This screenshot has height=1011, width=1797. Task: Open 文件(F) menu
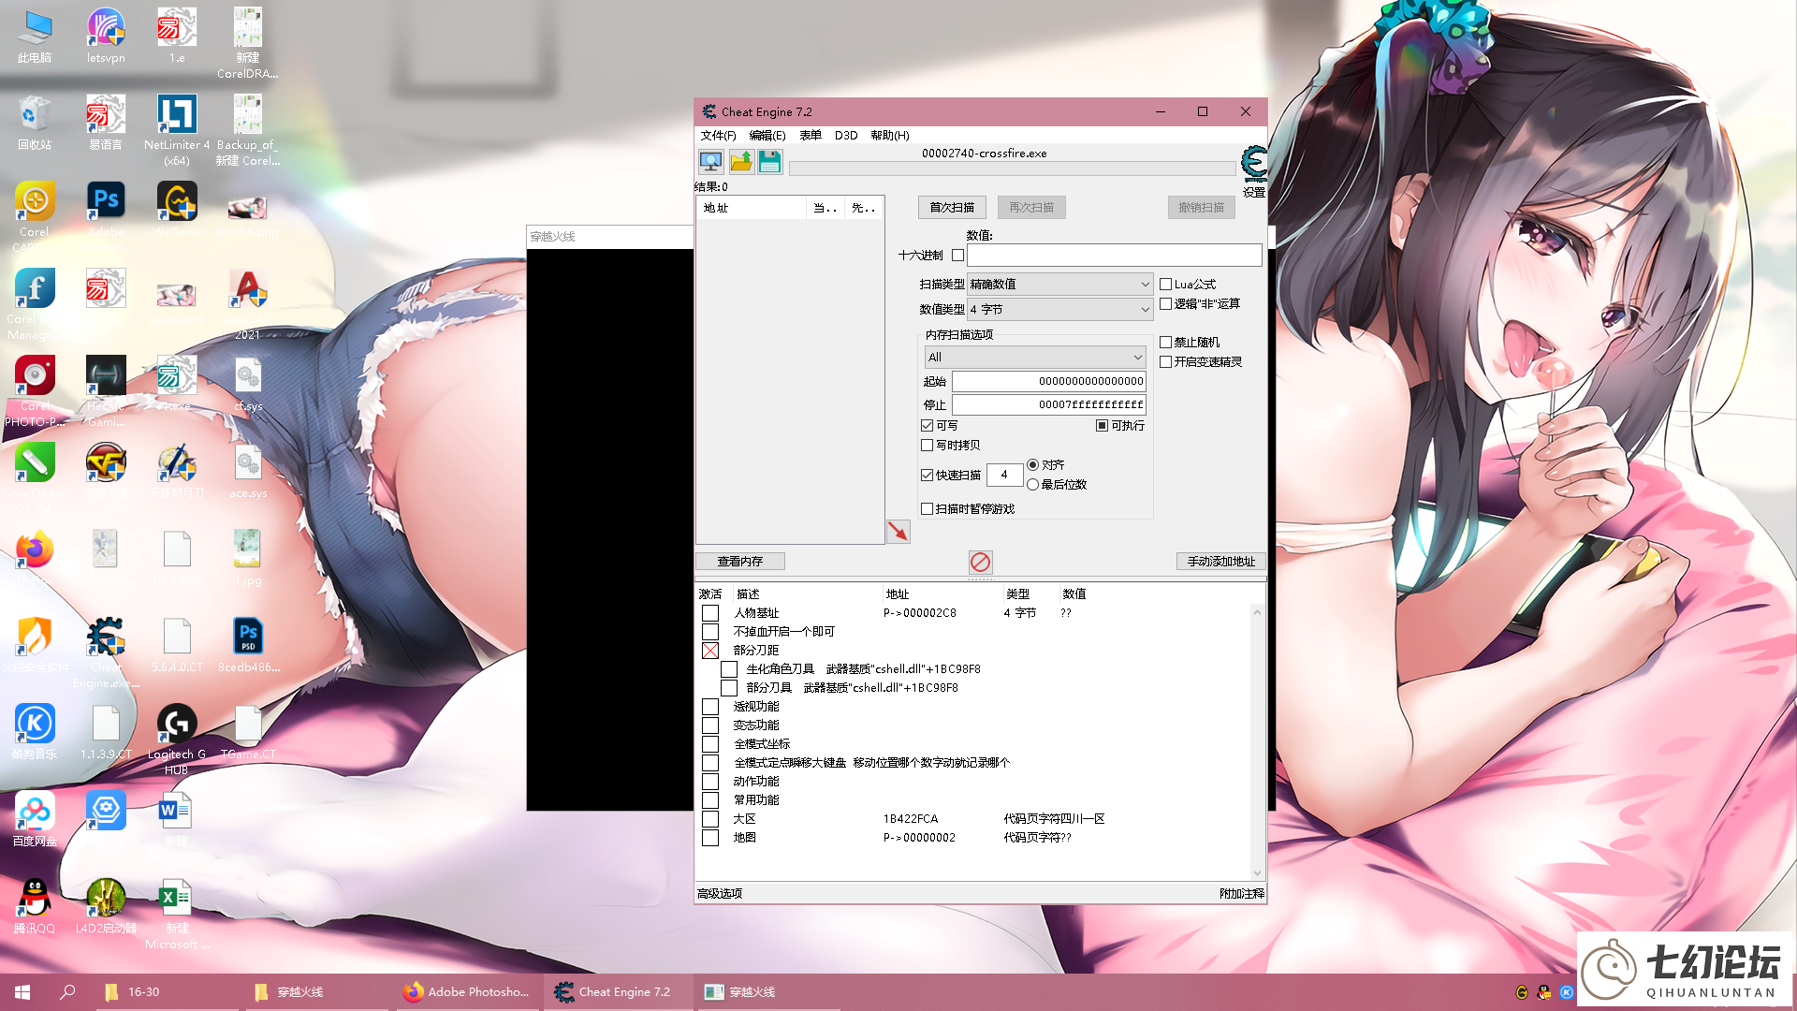pos(718,135)
